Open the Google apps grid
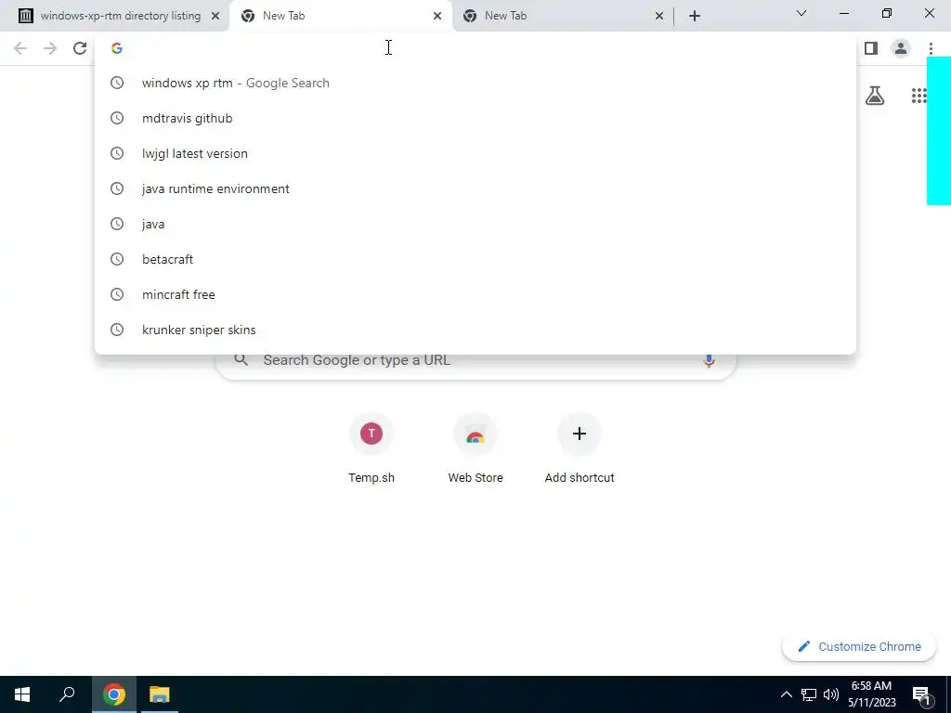This screenshot has width=951, height=713. click(918, 96)
